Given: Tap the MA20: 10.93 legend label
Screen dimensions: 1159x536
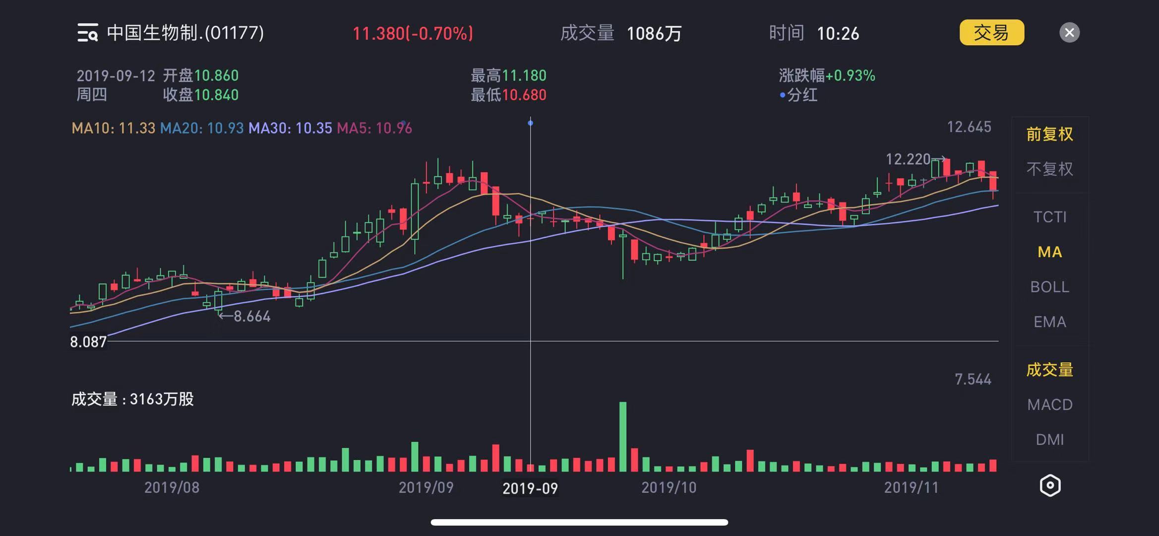Looking at the screenshot, I should coord(202,128).
